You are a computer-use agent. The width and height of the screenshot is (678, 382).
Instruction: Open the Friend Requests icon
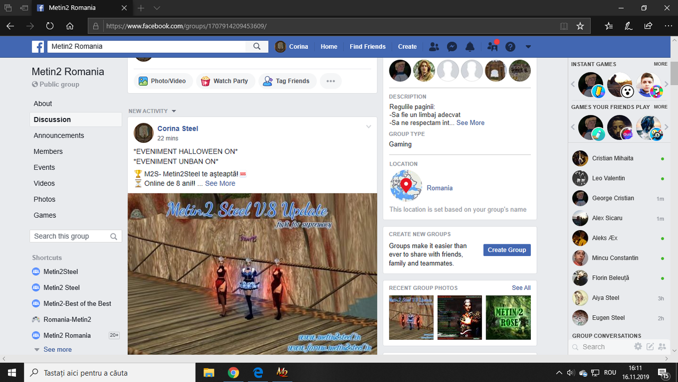[434, 47]
